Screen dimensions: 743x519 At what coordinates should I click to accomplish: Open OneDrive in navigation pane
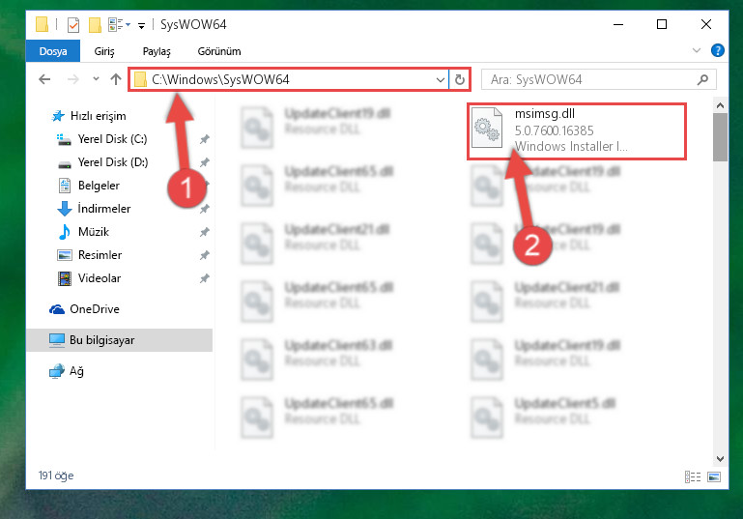(95, 309)
